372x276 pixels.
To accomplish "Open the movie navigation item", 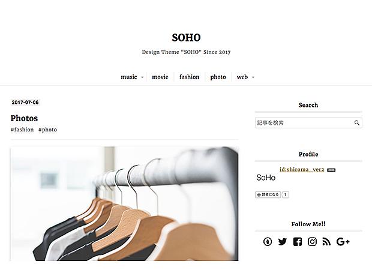I will (160, 77).
